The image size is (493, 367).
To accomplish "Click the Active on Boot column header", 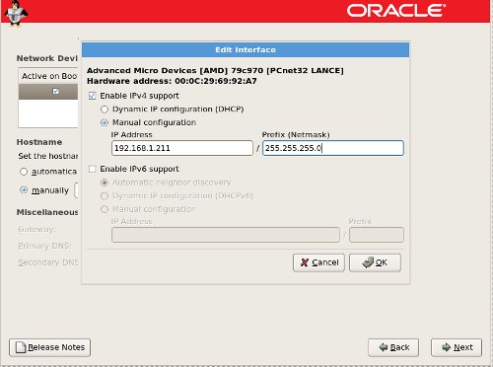I will pyautogui.click(x=49, y=76).
